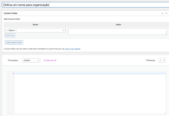Image resolution: width=169 pixels, height=116 pixels.
Task: Focus the title field 'Defina um nome'
Action: (x=84, y=5)
